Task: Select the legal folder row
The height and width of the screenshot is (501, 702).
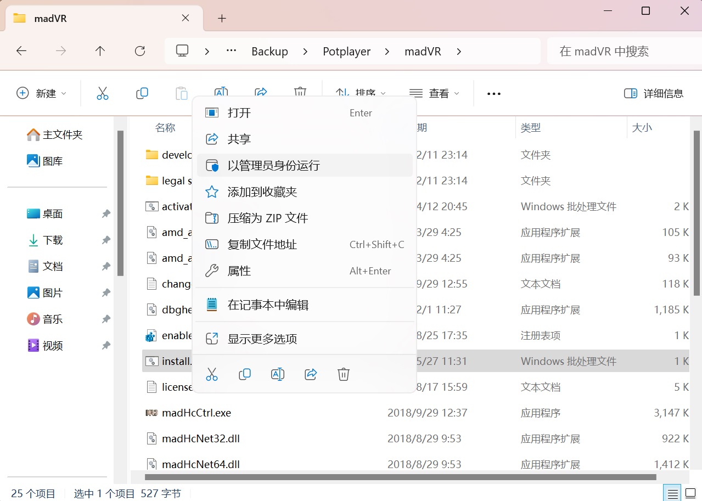Action: point(415,181)
